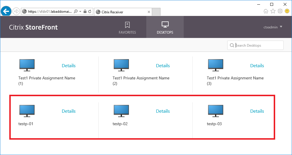Expand the ctxadmin user dropdown
The width and height of the screenshot is (292, 155).
click(x=273, y=27)
